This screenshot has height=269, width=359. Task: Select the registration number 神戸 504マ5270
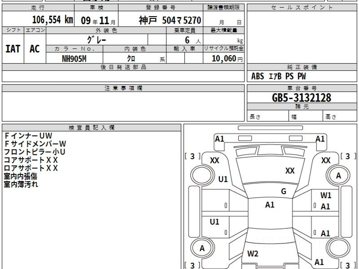[170, 20]
